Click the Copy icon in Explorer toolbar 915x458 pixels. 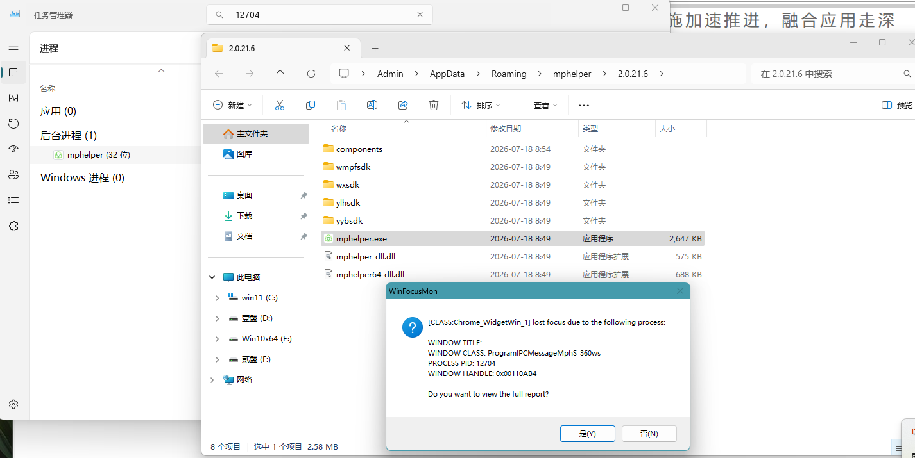point(311,105)
